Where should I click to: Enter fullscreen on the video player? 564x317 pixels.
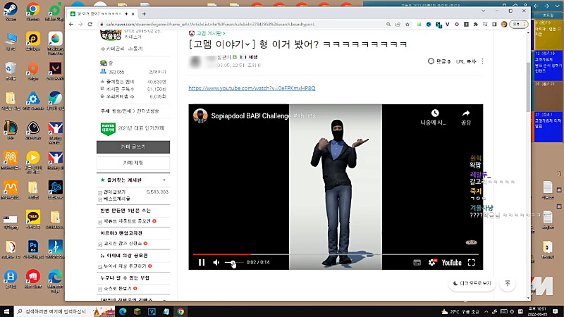[472, 263]
